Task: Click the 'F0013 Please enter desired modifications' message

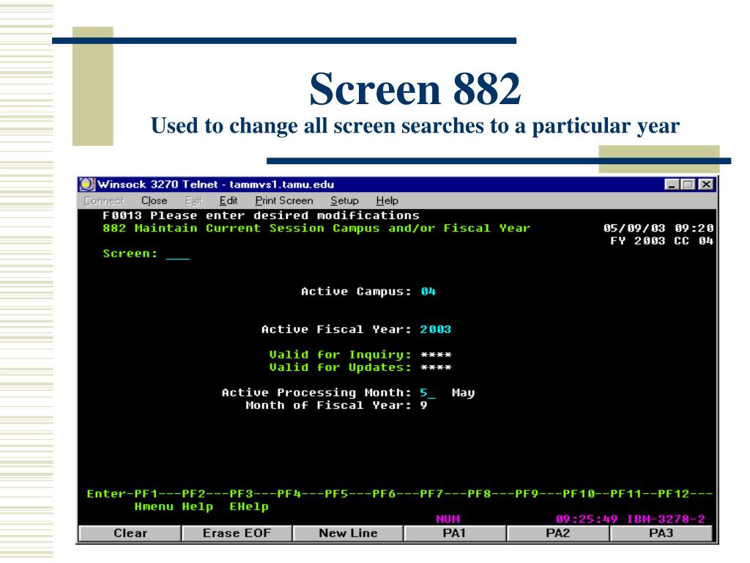Action: 261,216
